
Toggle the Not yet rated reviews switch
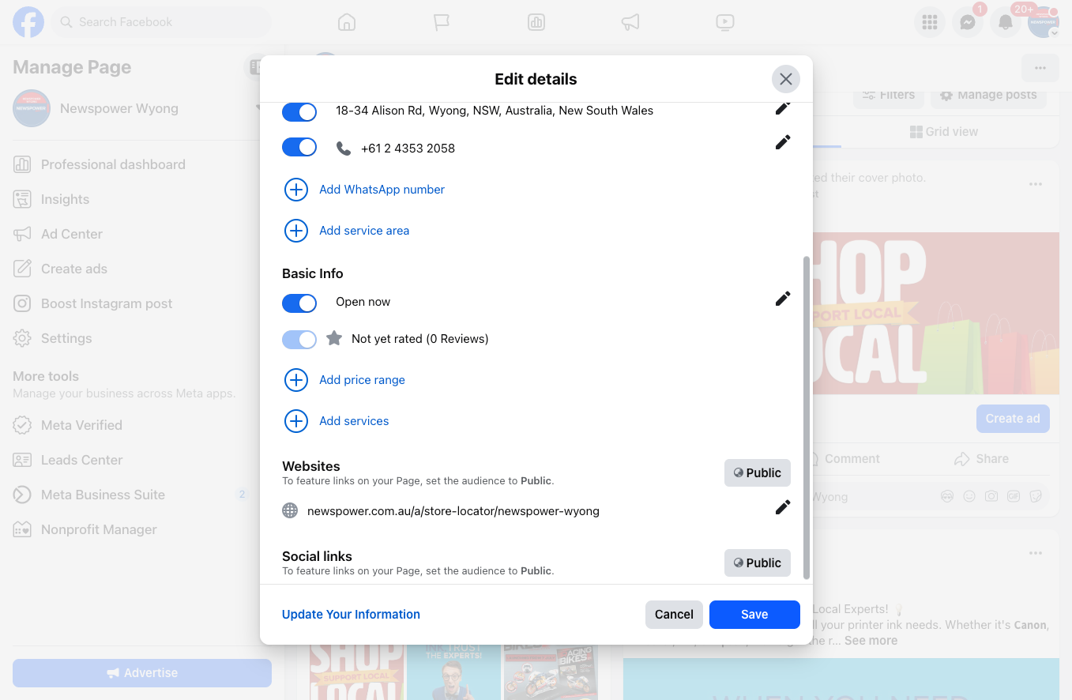point(299,340)
